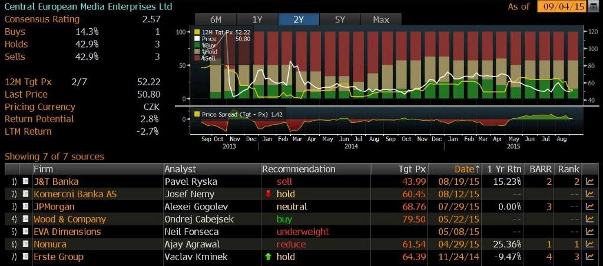
Task: Select analyst name Neil Fonseca
Action: 191,232
